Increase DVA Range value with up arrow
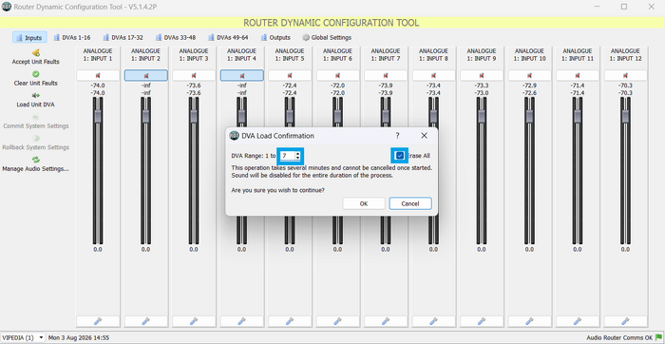665x344 pixels. tap(297, 154)
